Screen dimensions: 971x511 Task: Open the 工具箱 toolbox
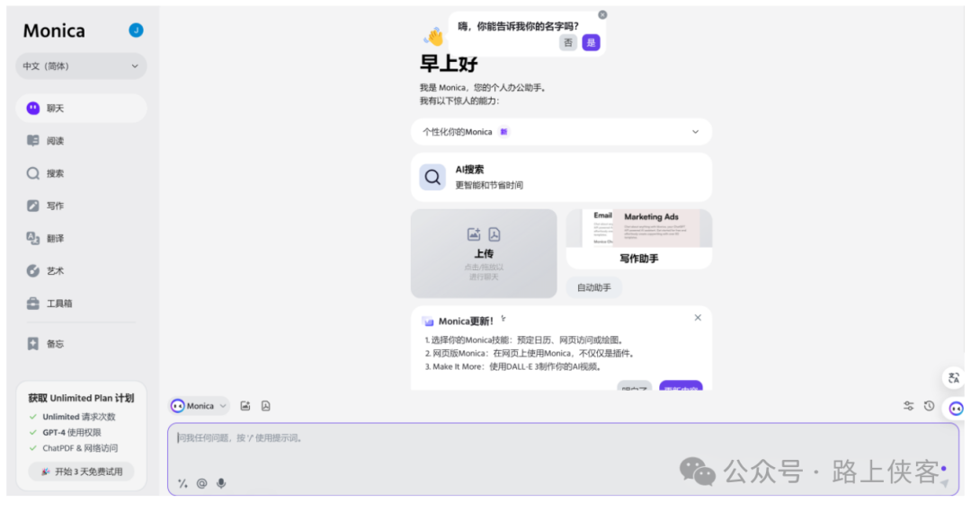point(81,304)
